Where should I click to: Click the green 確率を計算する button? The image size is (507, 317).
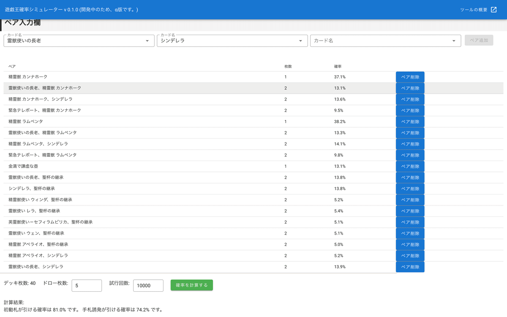tap(192, 285)
